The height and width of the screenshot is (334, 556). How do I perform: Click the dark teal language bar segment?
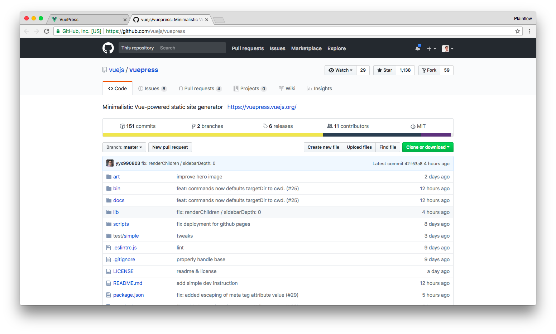[372, 135]
